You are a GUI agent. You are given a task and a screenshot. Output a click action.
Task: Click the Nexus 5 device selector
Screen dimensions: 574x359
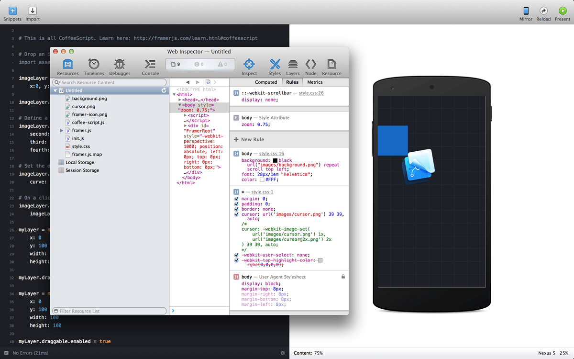pyautogui.click(x=546, y=353)
